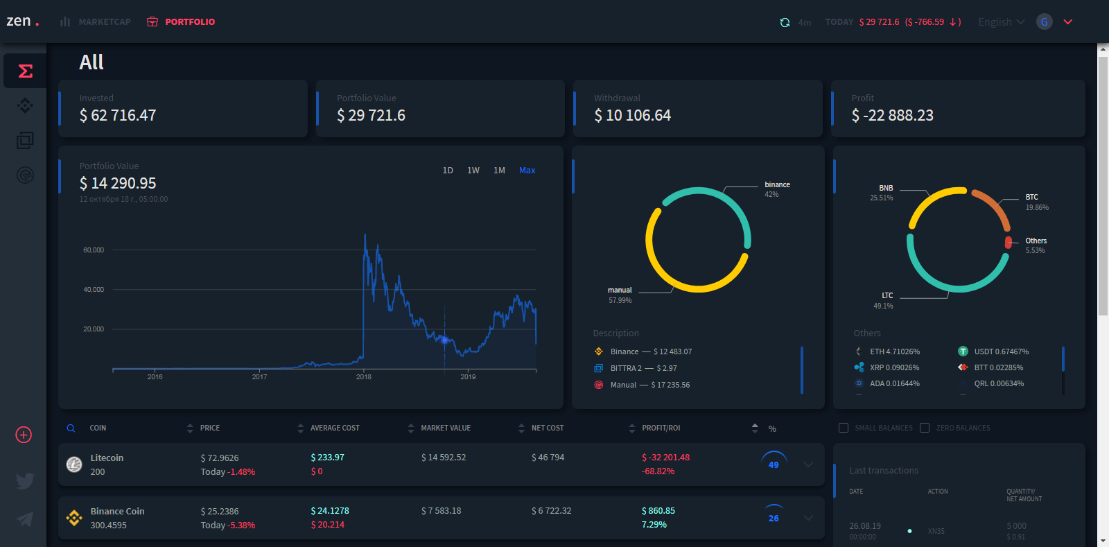
Task: Click the zen logo
Action: pyautogui.click(x=22, y=21)
